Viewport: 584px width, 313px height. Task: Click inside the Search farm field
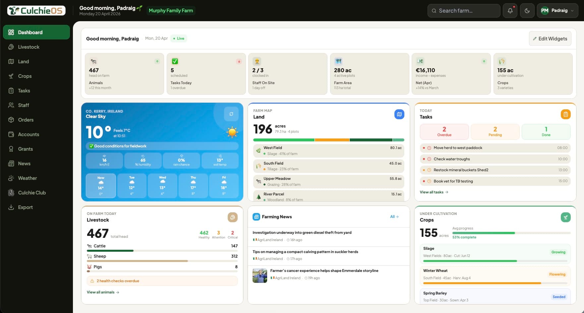tap(464, 11)
